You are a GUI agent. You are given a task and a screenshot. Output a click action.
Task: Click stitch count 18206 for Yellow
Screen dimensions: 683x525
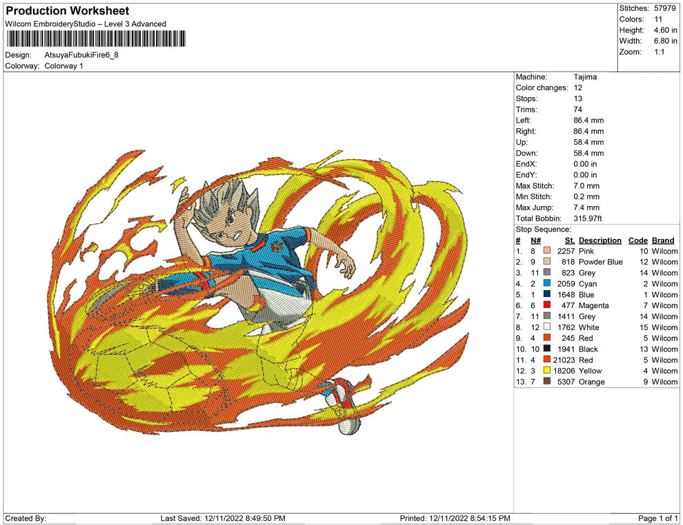(x=564, y=371)
